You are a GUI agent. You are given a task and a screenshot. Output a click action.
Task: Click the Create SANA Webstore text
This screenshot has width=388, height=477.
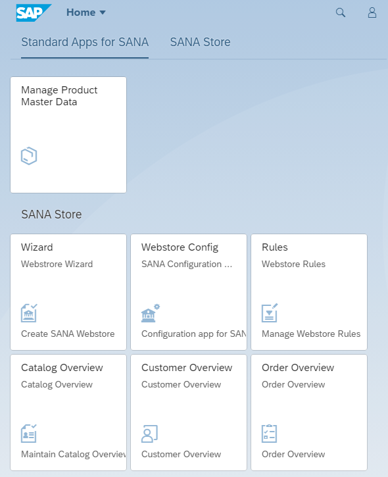[x=68, y=334]
